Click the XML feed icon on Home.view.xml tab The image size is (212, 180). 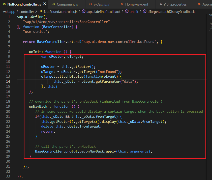pos(122,4)
